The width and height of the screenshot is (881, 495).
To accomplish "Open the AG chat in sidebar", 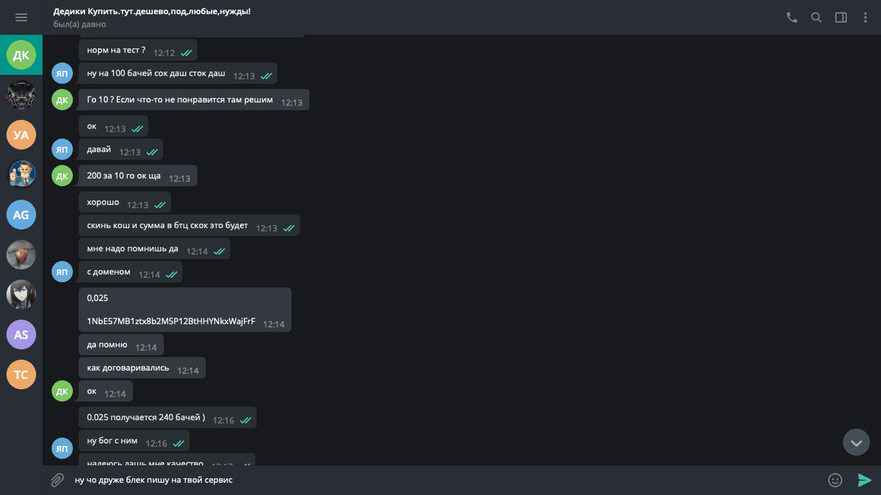I will [x=21, y=215].
